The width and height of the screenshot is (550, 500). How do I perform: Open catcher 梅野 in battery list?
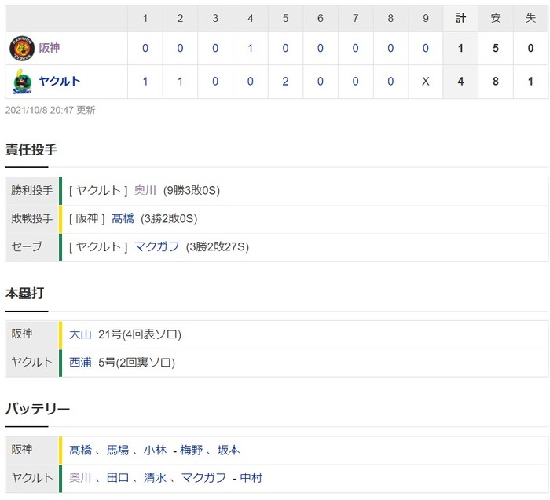click(191, 450)
